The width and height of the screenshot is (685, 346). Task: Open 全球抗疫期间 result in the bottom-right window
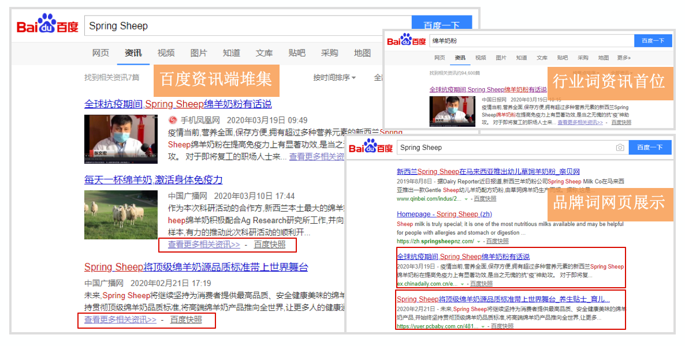coord(463,257)
